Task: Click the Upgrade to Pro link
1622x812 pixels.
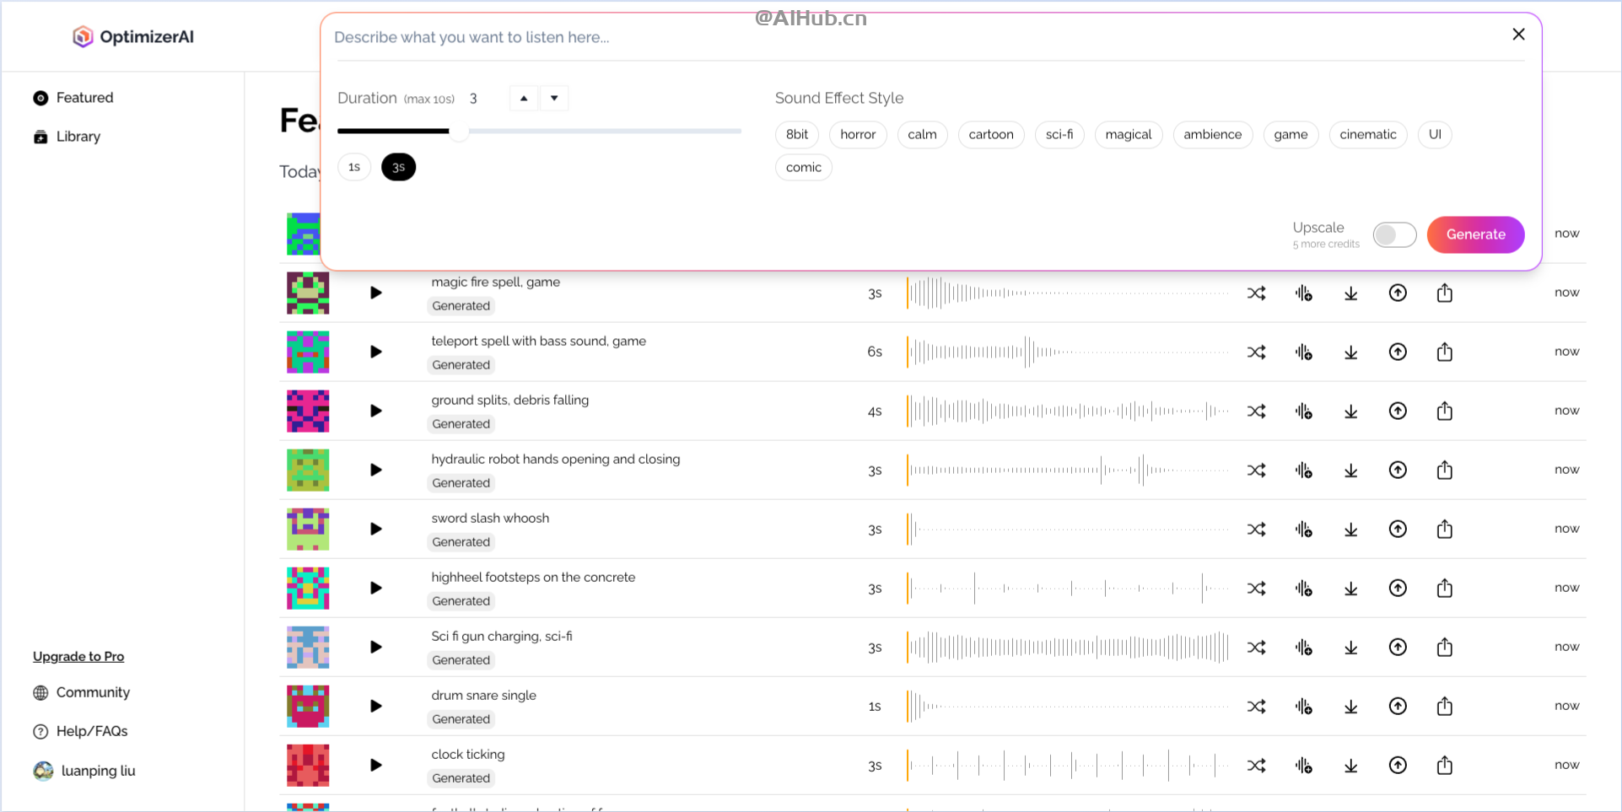Action: (78, 657)
